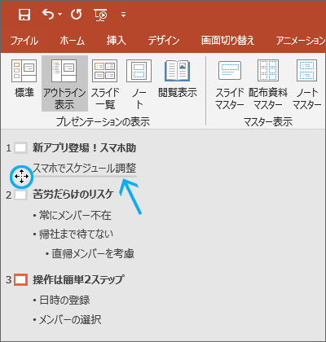Click bullet メンバーの選択

point(70,320)
